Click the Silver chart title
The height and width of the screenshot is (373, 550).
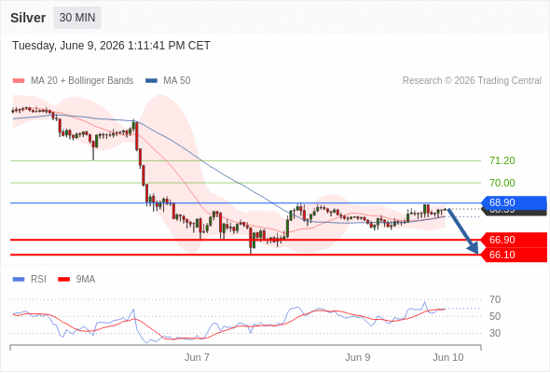pyautogui.click(x=28, y=18)
